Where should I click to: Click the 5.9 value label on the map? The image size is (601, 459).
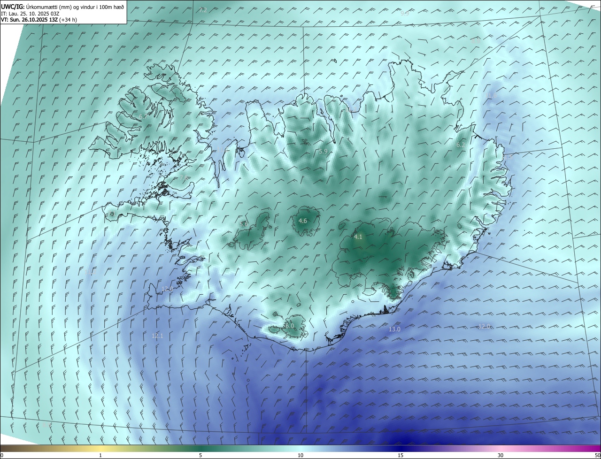pyautogui.click(x=323, y=152)
